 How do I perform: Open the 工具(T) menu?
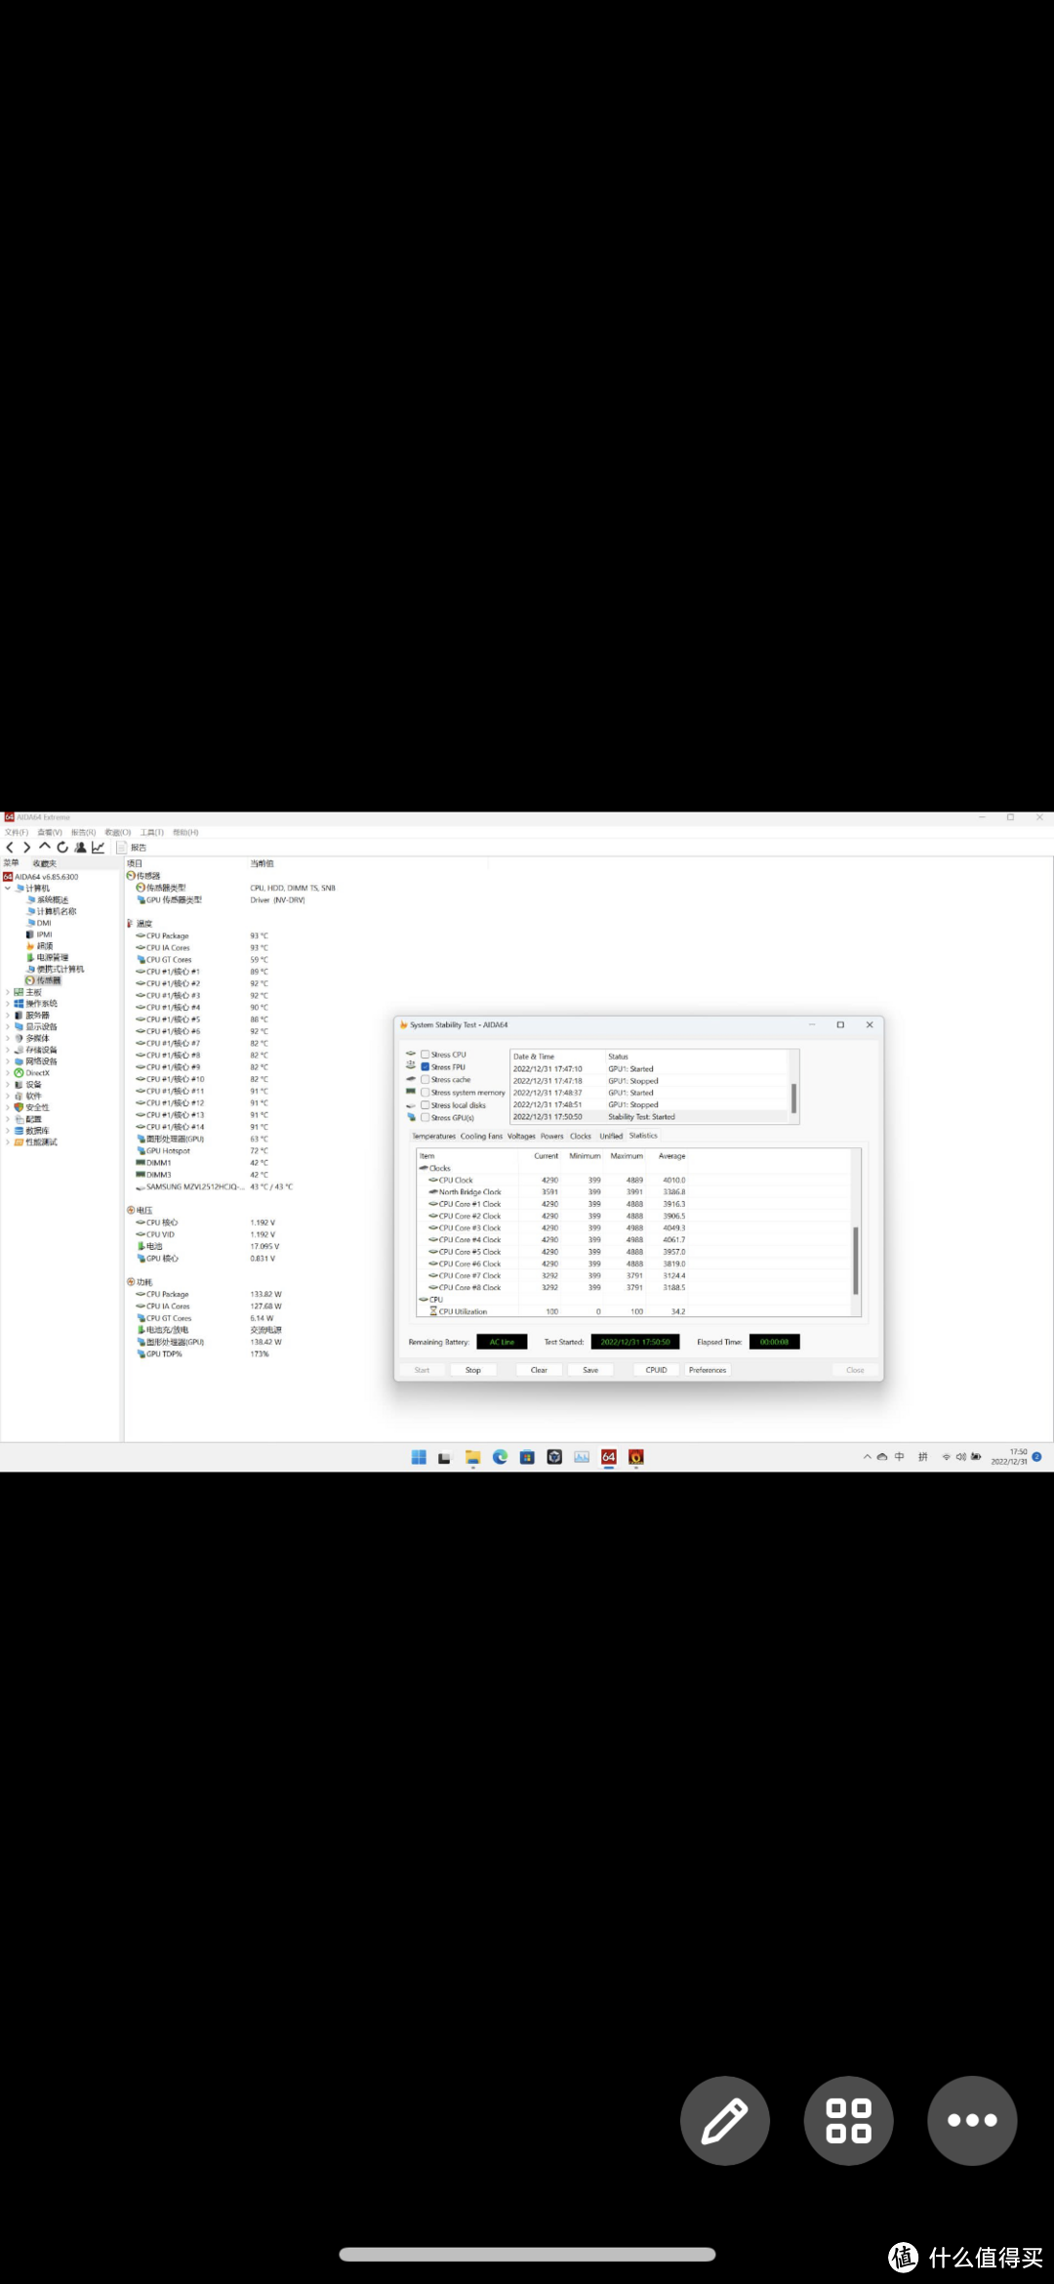152,833
